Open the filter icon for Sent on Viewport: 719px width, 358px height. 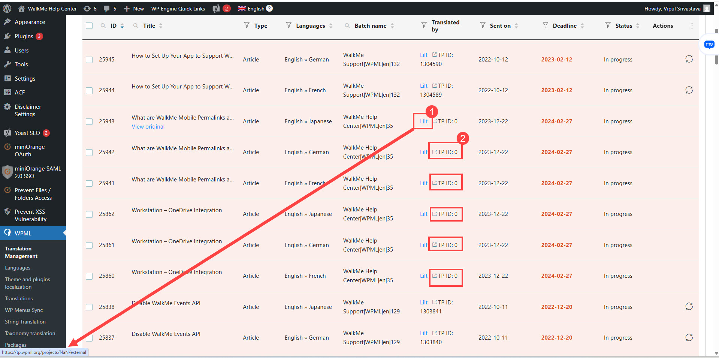(x=483, y=25)
